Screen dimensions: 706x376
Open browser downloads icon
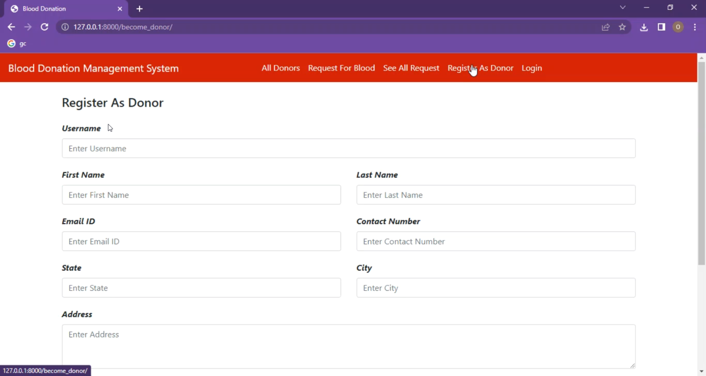pos(644,27)
